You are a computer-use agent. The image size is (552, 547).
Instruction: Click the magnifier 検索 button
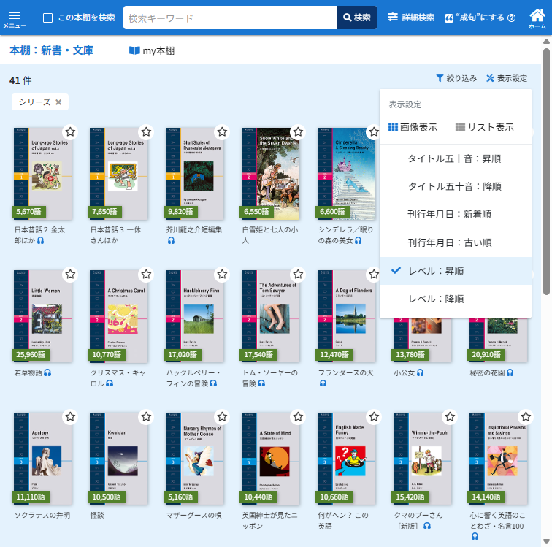coord(356,18)
